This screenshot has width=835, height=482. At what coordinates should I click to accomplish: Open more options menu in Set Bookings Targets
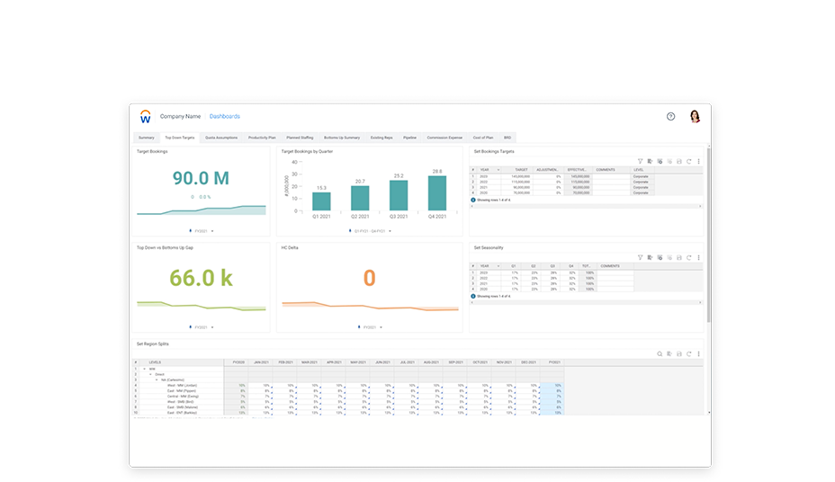coord(698,161)
